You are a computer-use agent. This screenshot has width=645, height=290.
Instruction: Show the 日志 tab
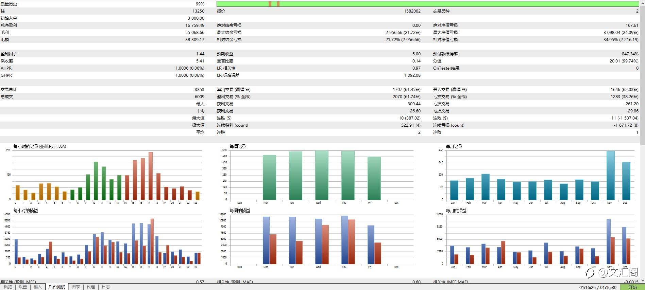pyautogui.click(x=106, y=287)
